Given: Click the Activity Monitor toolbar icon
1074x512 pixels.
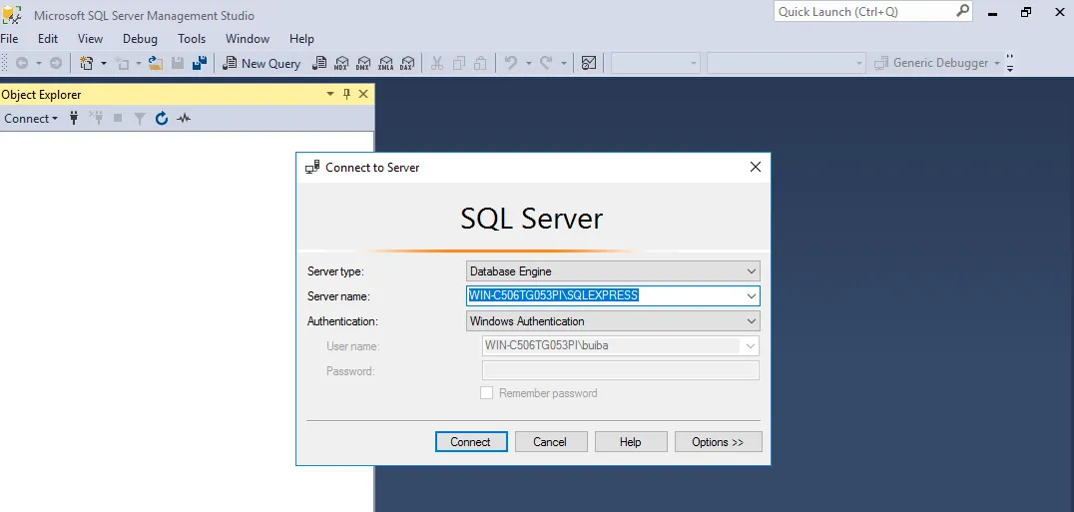Looking at the screenshot, I should pyautogui.click(x=588, y=63).
